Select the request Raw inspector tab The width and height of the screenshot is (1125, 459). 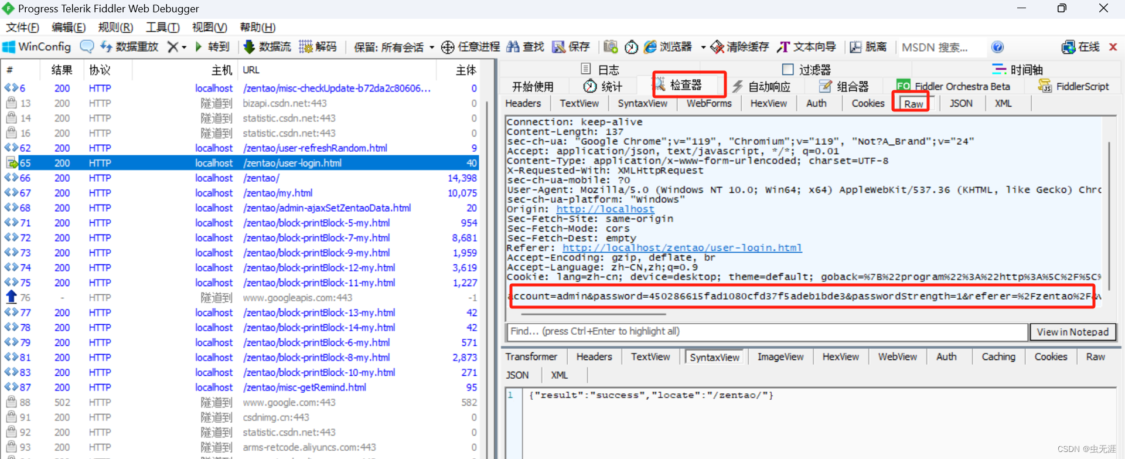pos(913,104)
